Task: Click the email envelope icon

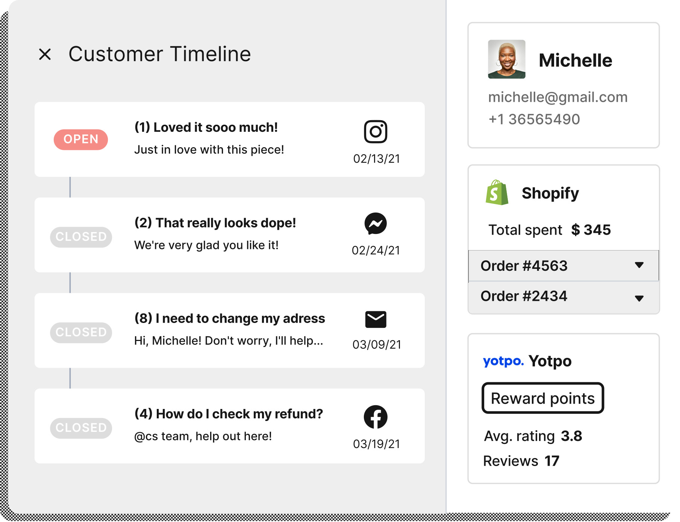Action: (376, 320)
